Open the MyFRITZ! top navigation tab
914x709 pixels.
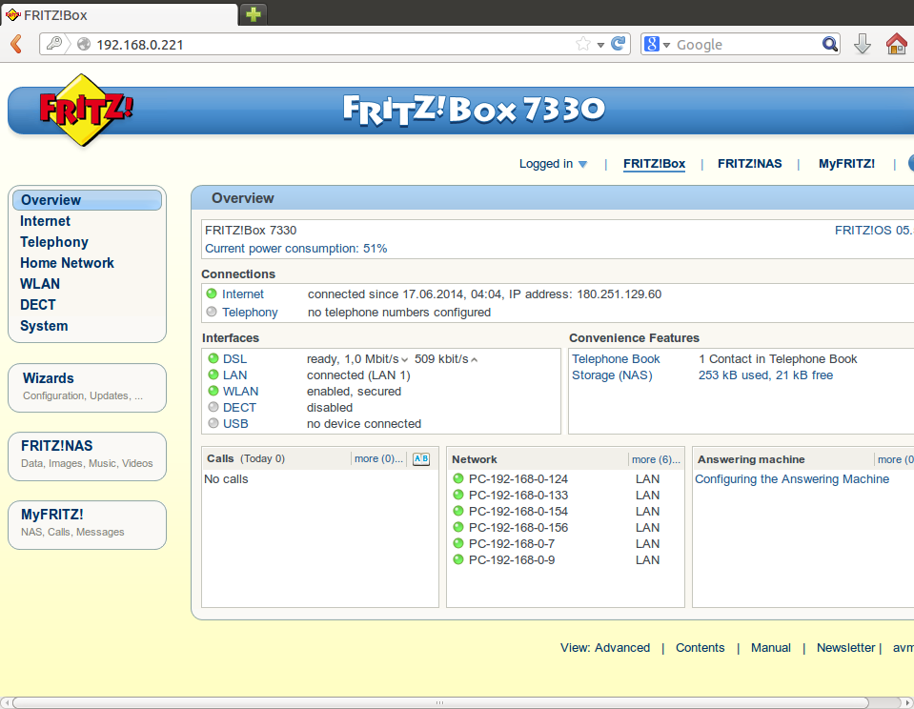pos(846,164)
